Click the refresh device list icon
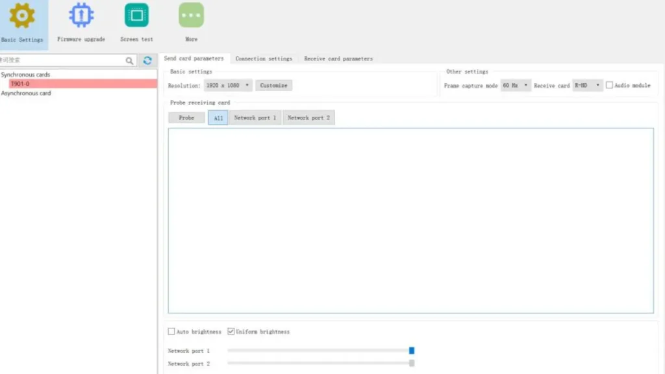665x374 pixels. (x=147, y=60)
